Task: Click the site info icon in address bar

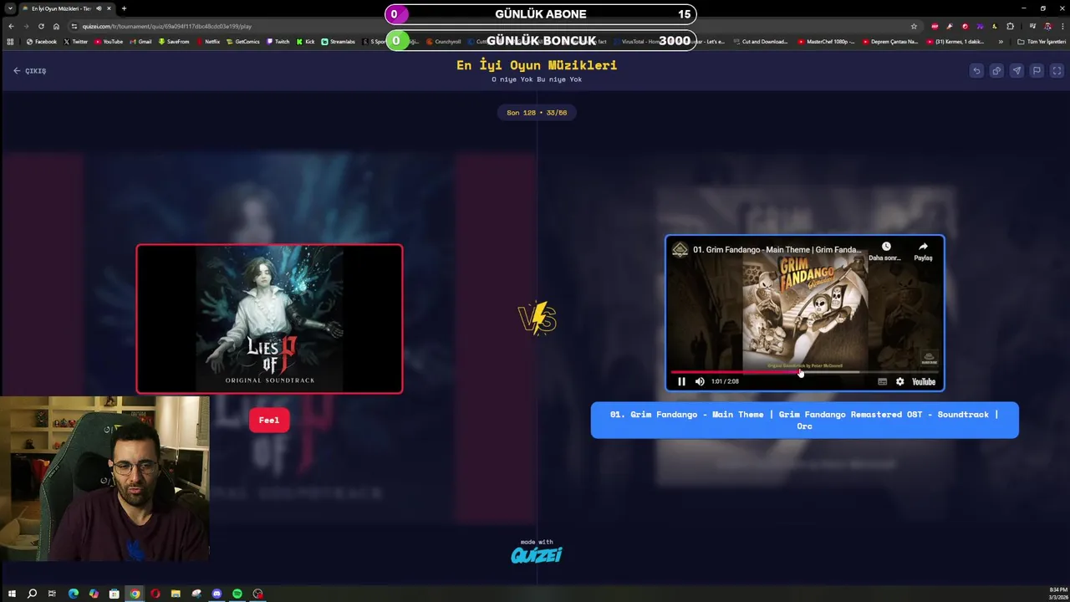Action: (74, 26)
